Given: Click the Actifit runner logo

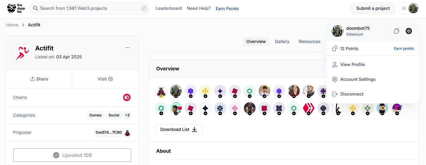Looking at the screenshot, I should point(22,53).
